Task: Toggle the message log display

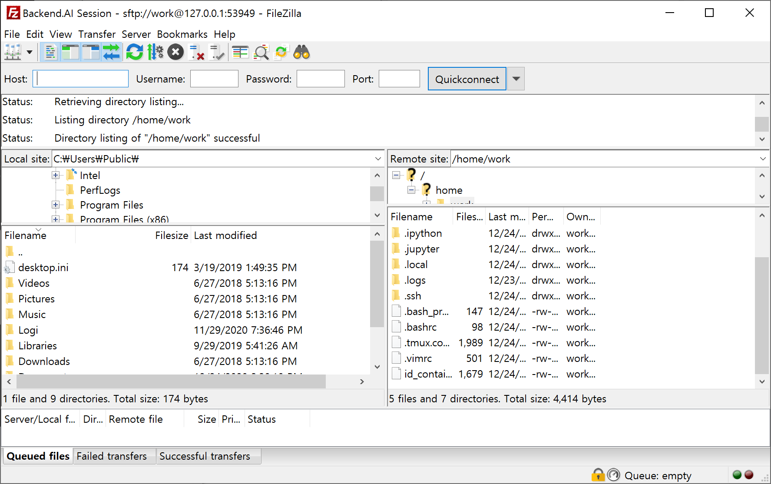Action: (51, 53)
